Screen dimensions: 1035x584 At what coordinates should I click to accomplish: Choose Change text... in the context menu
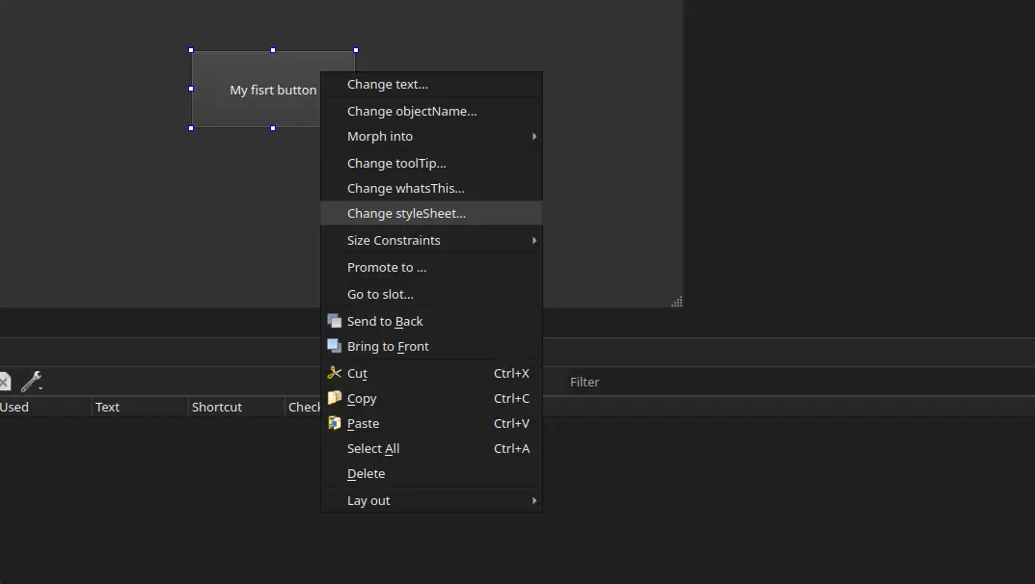pyautogui.click(x=431, y=85)
